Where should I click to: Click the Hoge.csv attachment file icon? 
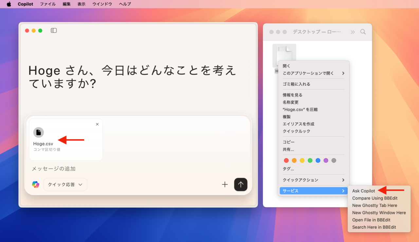coord(39,132)
